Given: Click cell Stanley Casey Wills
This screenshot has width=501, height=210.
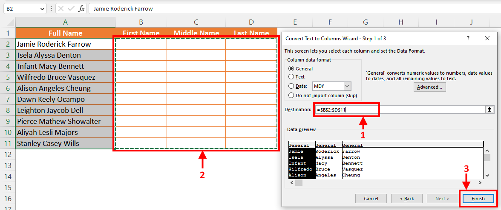Looking at the screenshot, I should 65,143.
